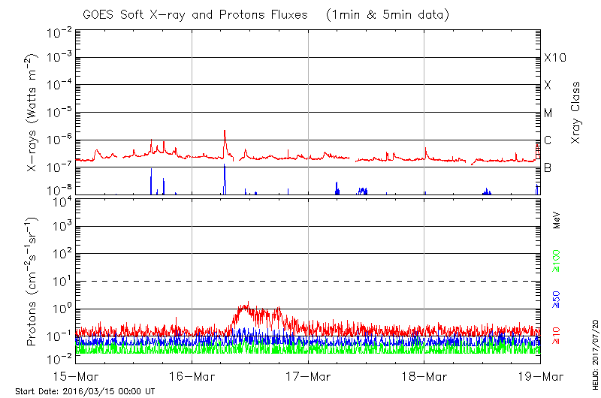
Task: Select the red ≥10 MeV legend label
Action: pyautogui.click(x=557, y=335)
